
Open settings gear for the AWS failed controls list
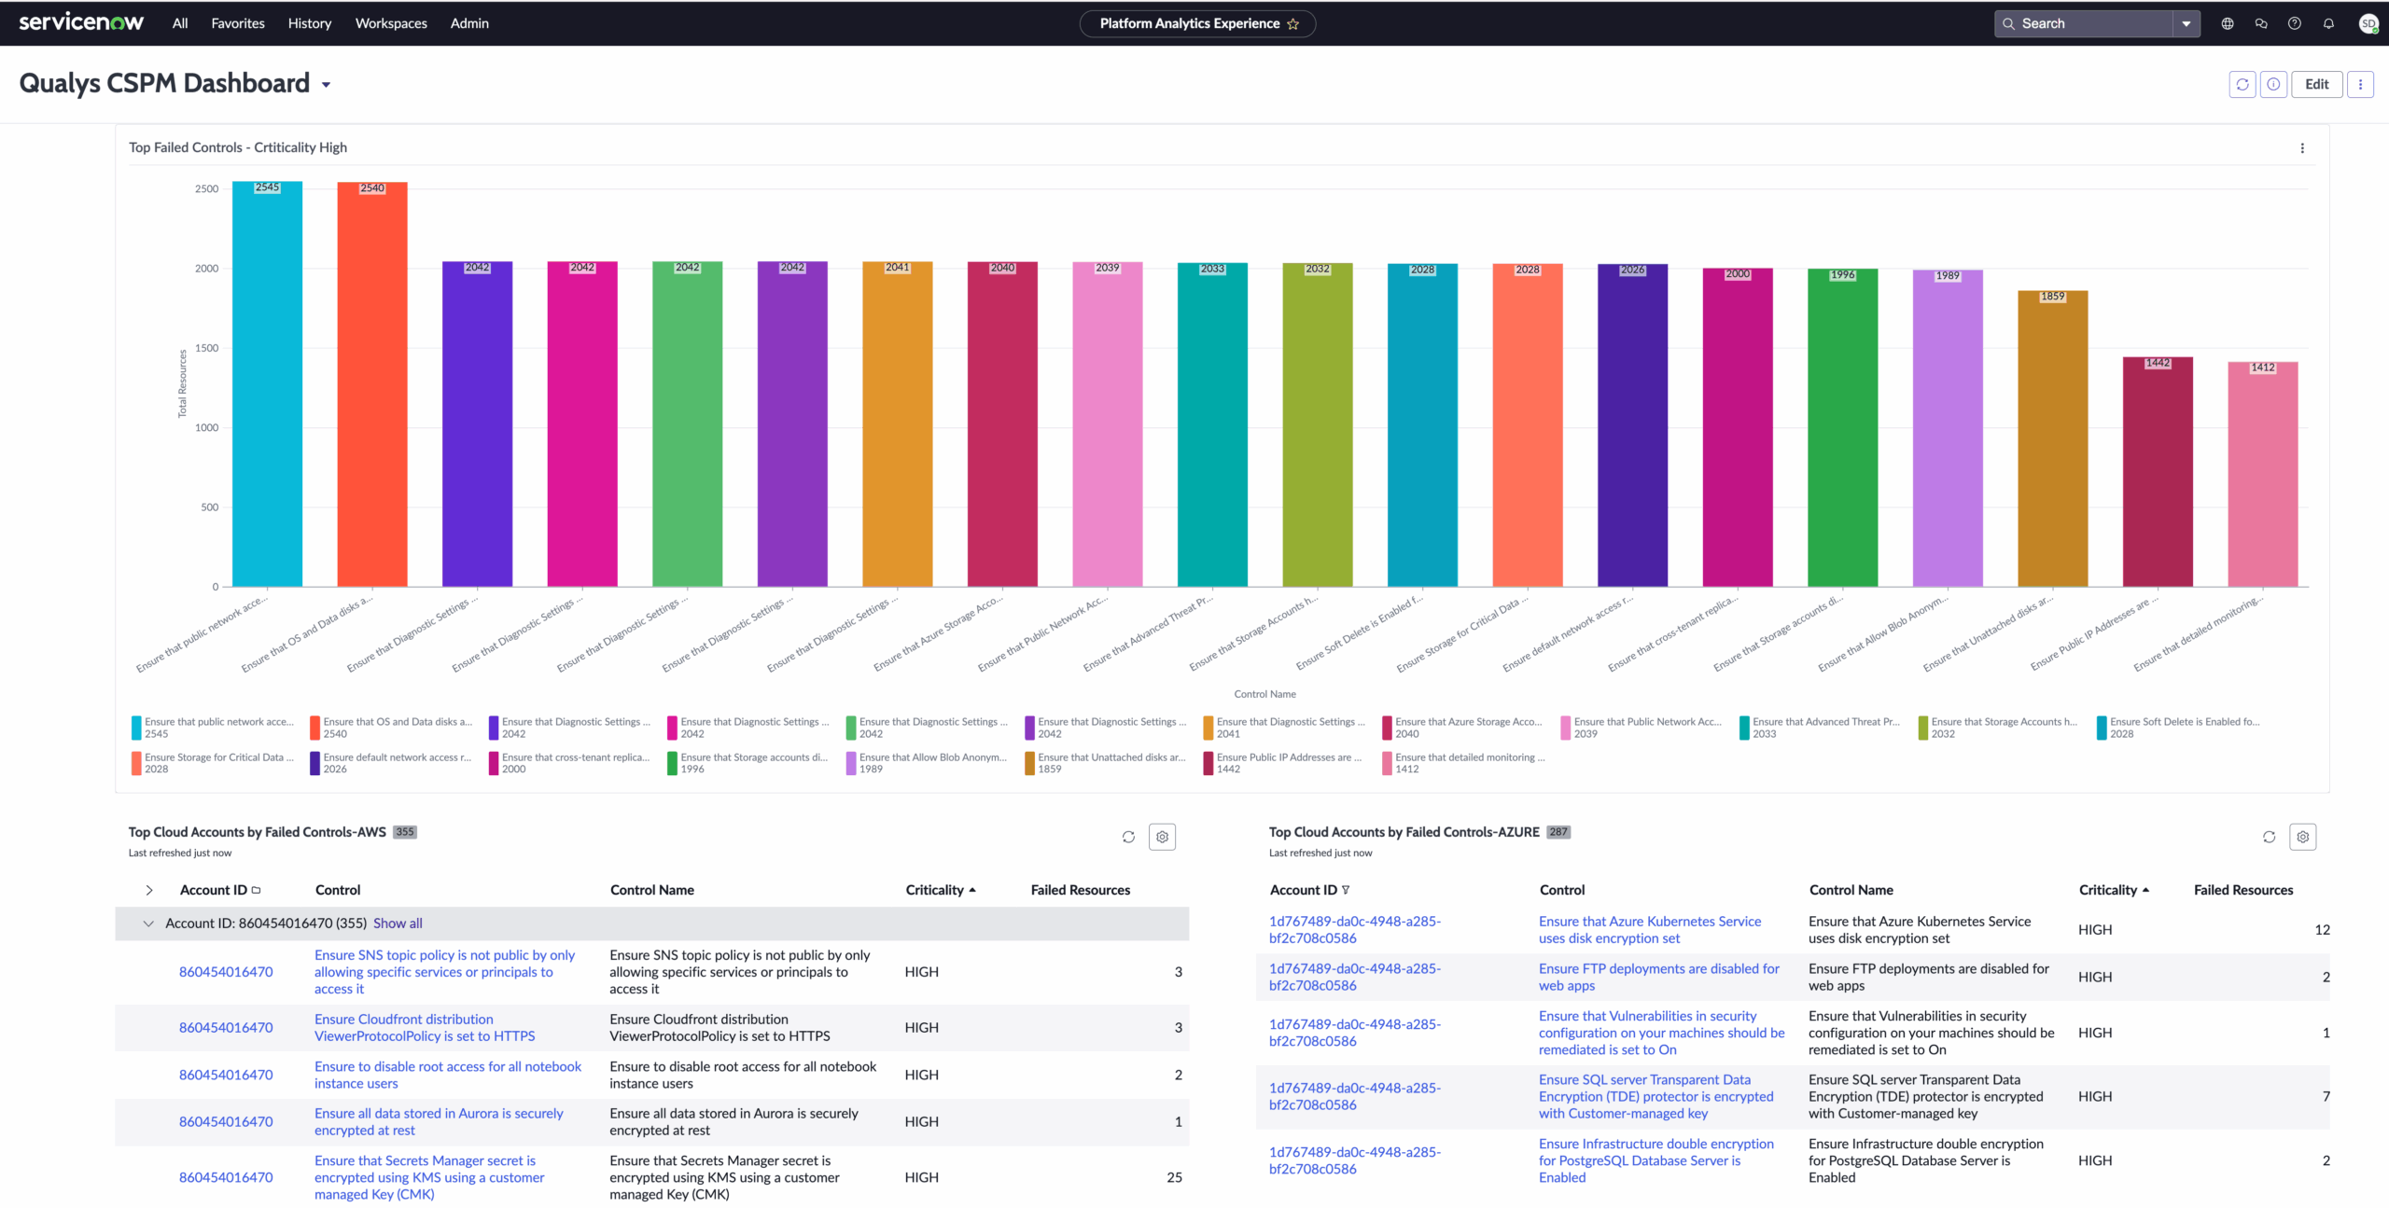pyautogui.click(x=1162, y=837)
